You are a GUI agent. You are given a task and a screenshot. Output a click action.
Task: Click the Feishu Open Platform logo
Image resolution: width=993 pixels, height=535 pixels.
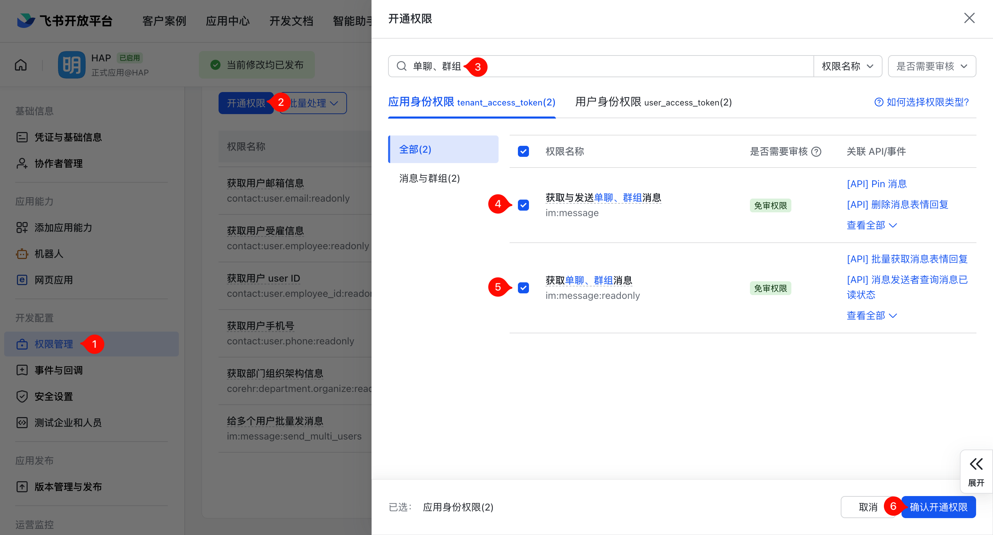[64, 20]
